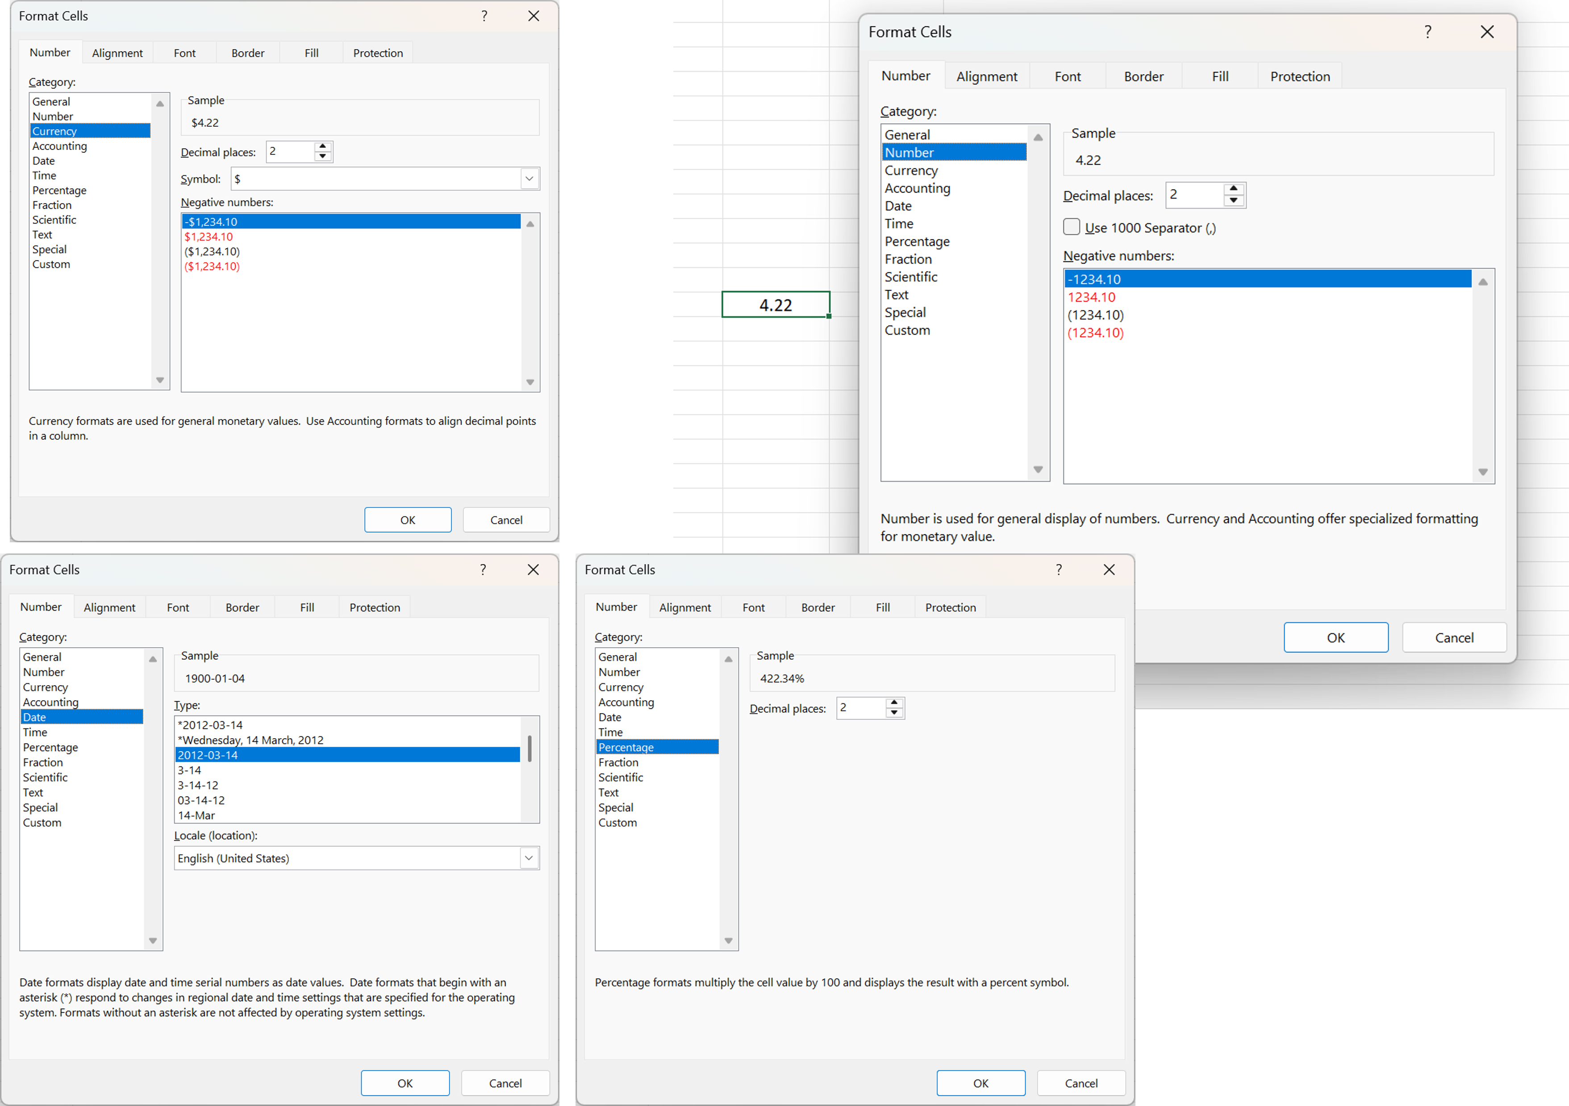Image resolution: width=1569 pixels, height=1106 pixels.
Task: Select the Accounting category
Action: click(59, 146)
